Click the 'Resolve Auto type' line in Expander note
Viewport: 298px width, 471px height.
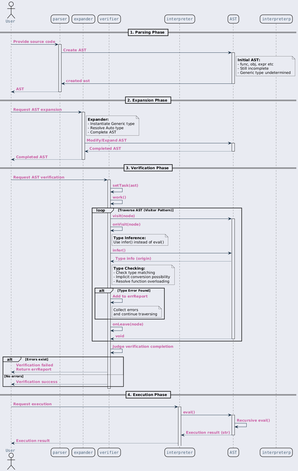(x=106, y=128)
